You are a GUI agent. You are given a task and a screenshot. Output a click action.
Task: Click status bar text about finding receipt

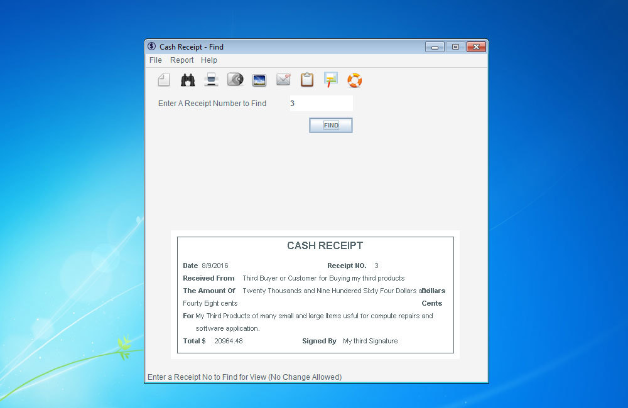pyautogui.click(x=245, y=377)
